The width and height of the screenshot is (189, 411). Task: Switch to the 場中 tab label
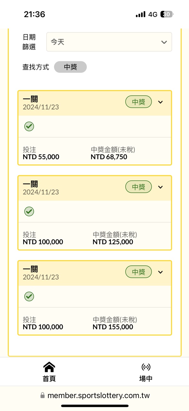pyautogui.click(x=146, y=379)
